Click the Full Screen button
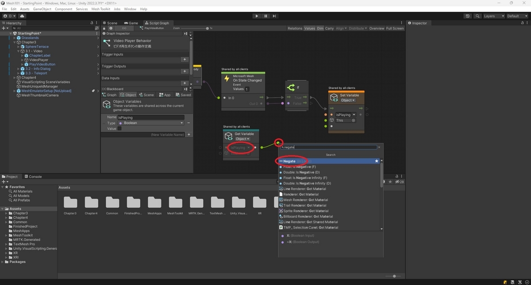 click(395, 28)
